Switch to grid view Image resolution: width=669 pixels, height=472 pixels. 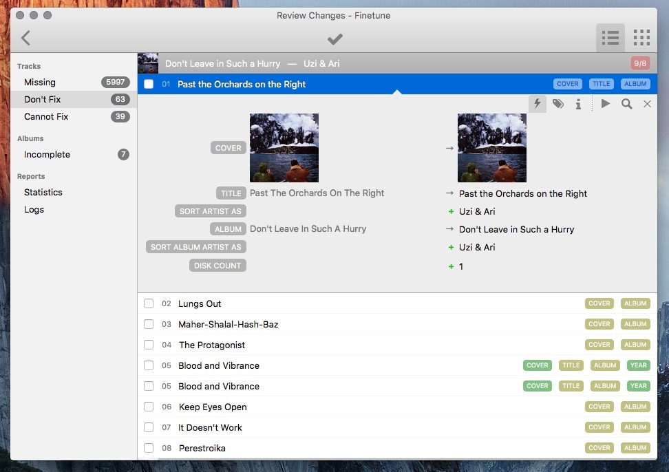[x=641, y=38]
